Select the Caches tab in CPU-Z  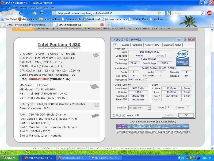coord(125,45)
